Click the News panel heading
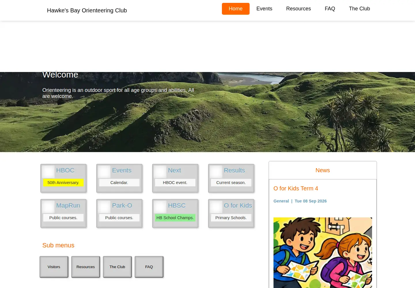415x288 pixels. (x=323, y=170)
